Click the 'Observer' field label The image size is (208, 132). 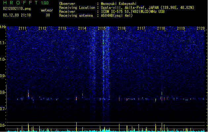[67, 4]
